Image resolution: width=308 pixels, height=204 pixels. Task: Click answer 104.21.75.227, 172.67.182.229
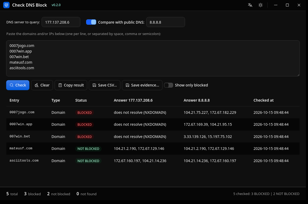coord(210,112)
